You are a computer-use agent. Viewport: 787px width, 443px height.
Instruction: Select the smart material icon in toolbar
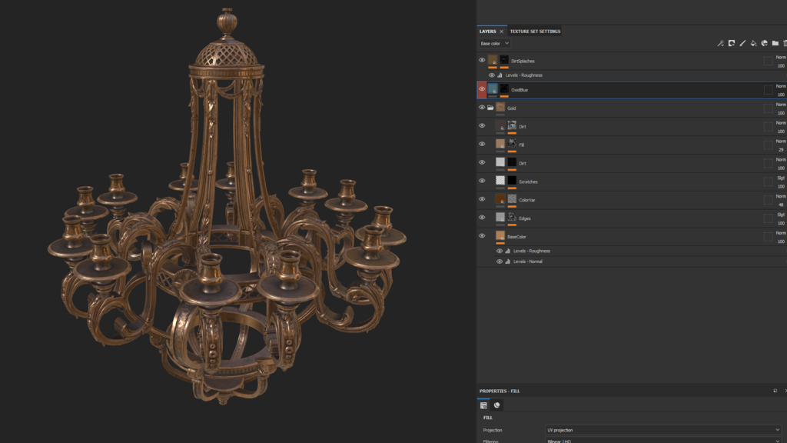click(x=764, y=44)
